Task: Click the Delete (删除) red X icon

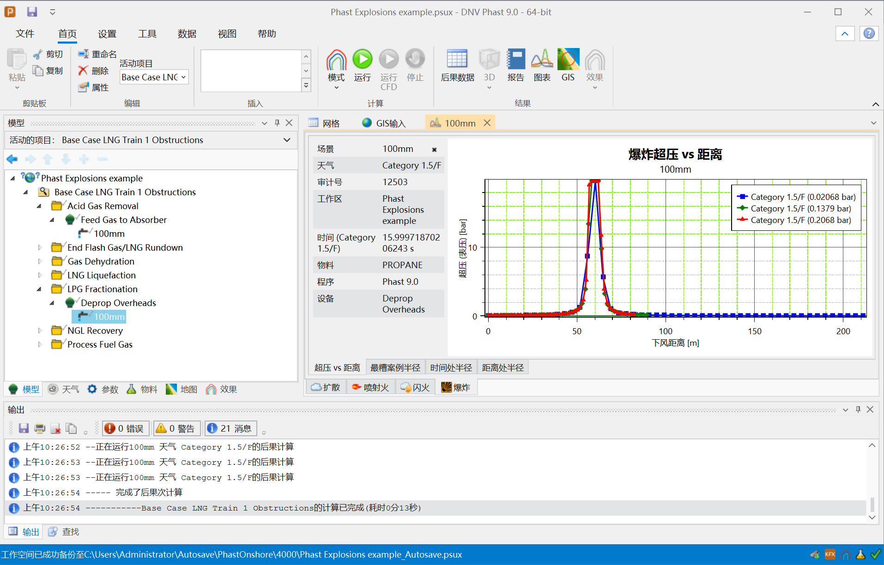Action: pos(83,71)
